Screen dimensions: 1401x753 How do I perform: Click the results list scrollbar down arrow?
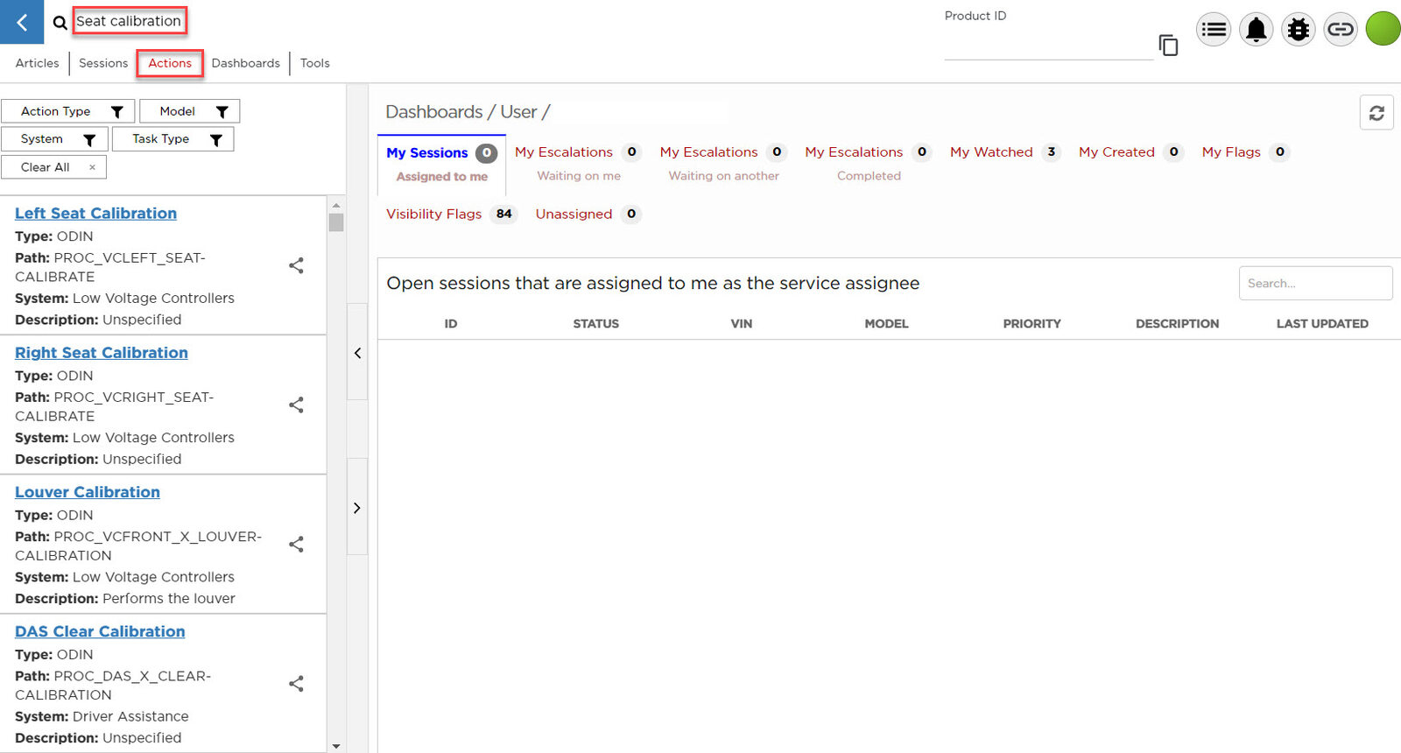tap(336, 746)
